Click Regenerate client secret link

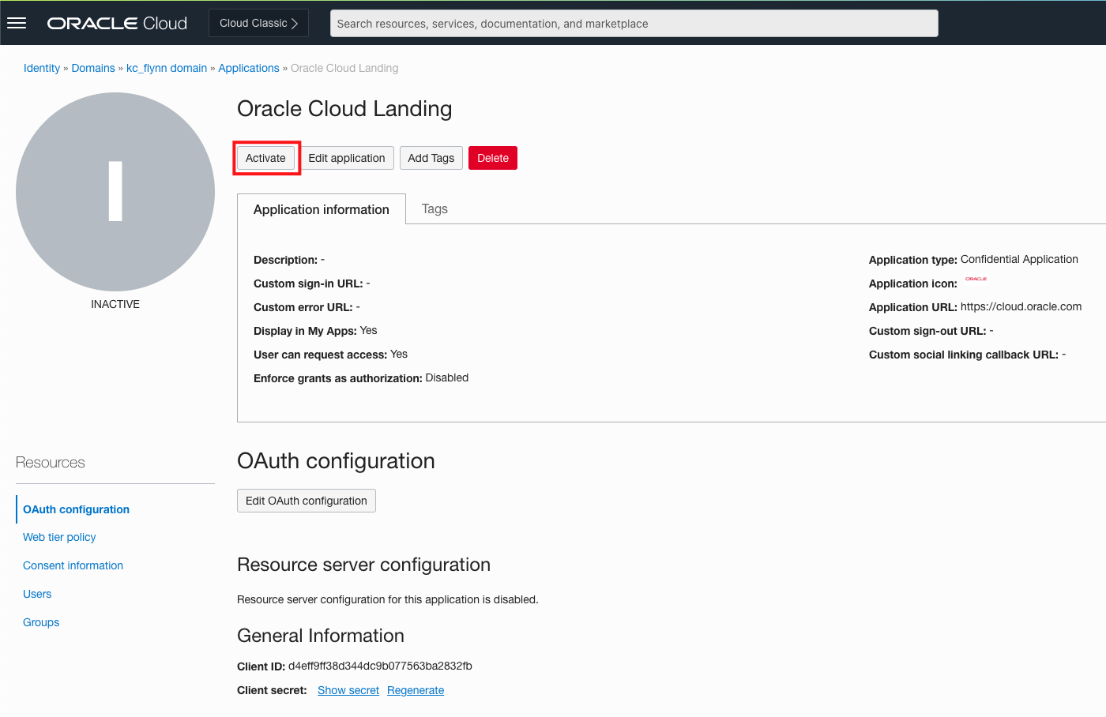click(415, 690)
